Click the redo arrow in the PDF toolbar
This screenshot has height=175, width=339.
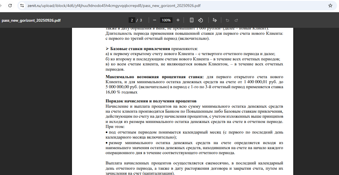[236, 20]
